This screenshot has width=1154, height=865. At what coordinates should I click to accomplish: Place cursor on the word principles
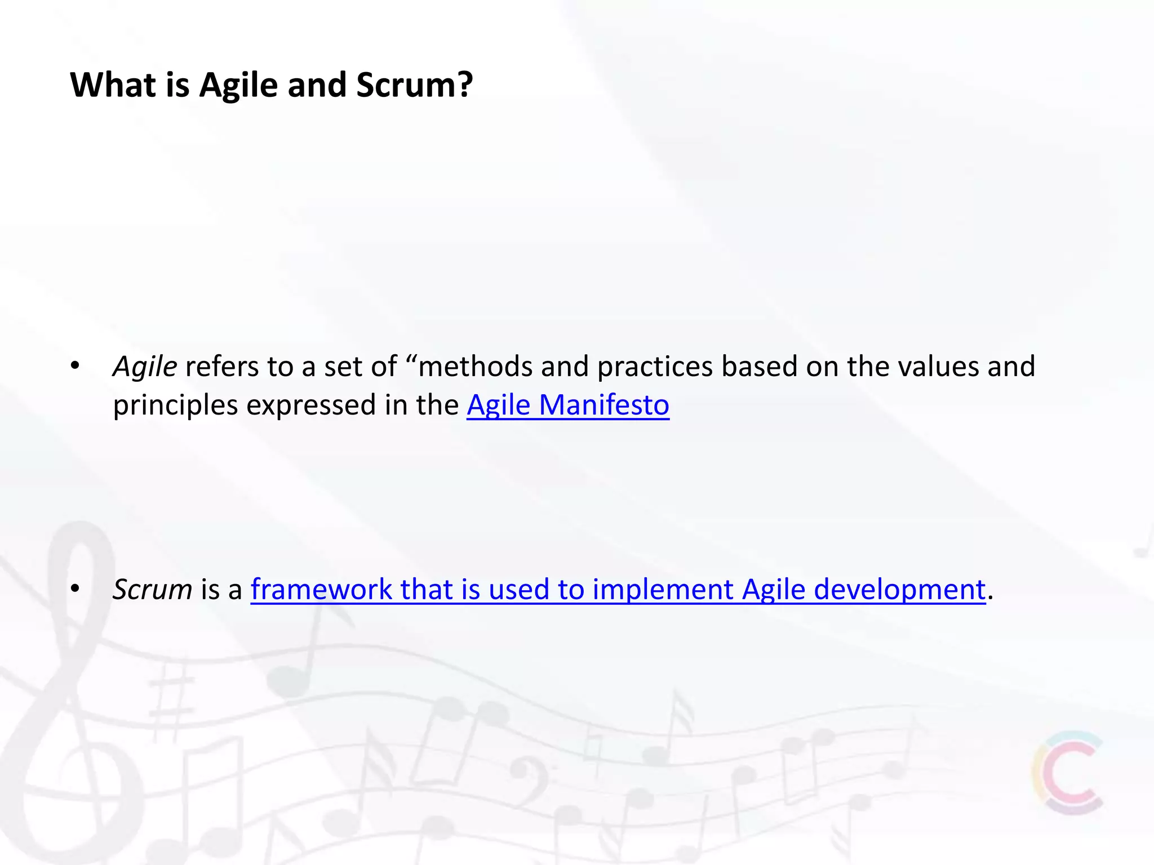click(175, 406)
